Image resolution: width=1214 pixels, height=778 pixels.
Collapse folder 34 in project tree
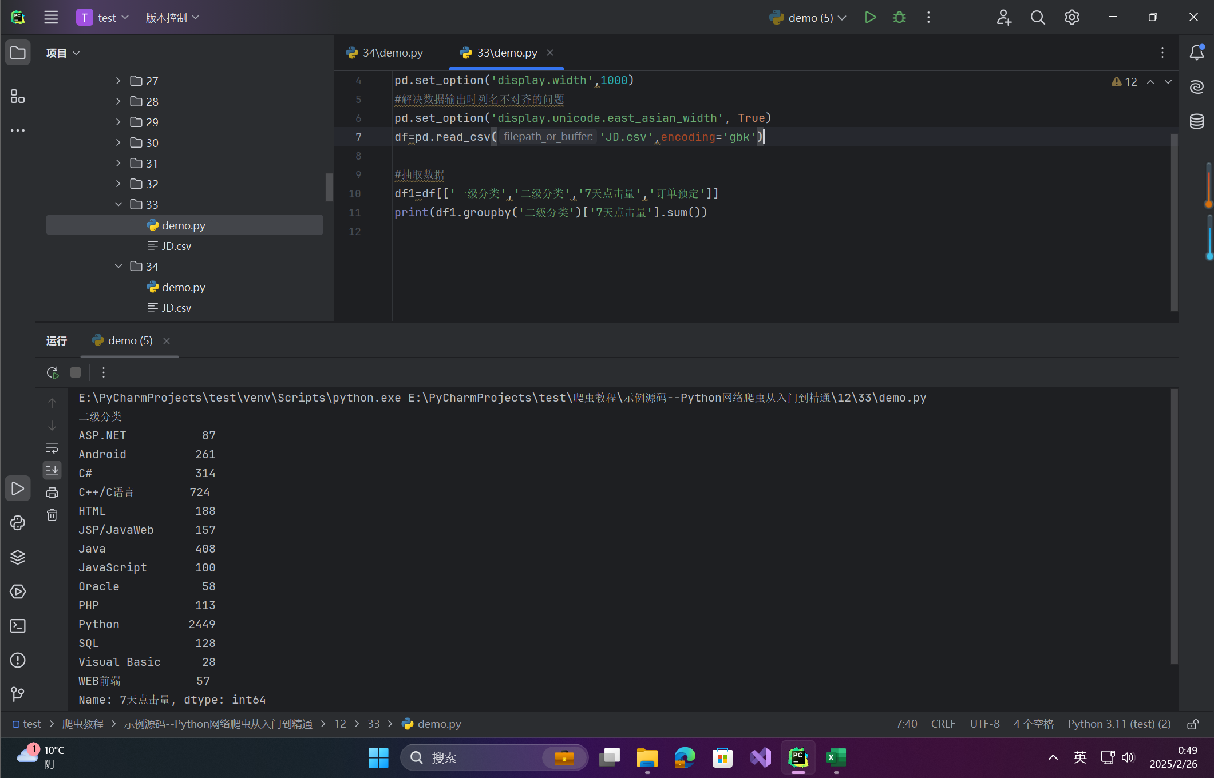[118, 266]
